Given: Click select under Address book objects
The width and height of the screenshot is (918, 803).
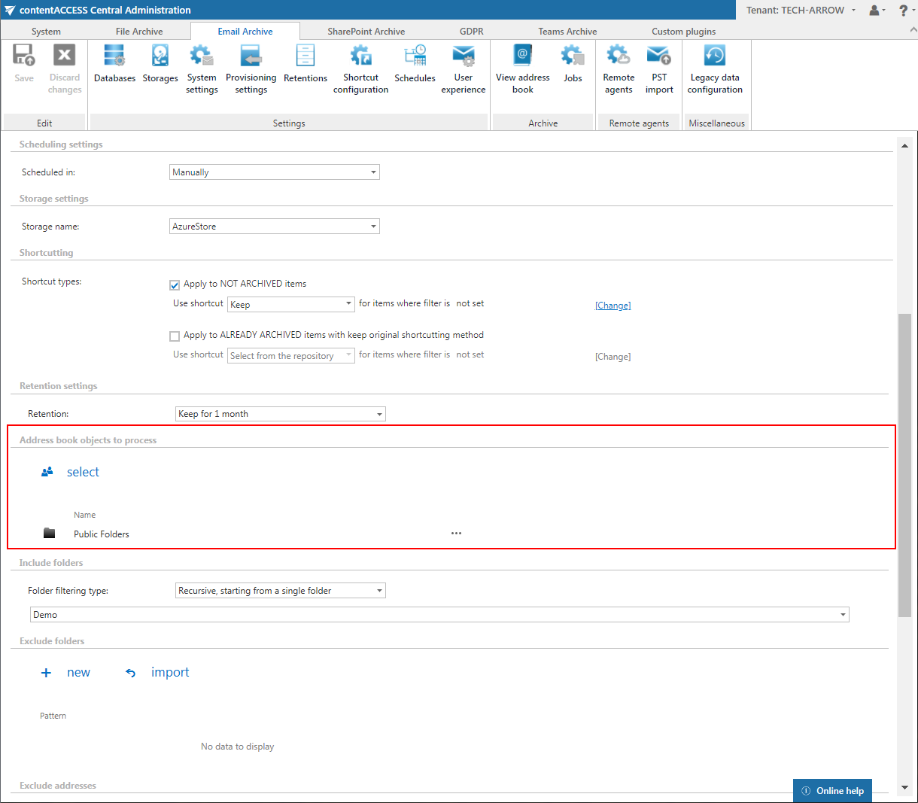Looking at the screenshot, I should (83, 473).
